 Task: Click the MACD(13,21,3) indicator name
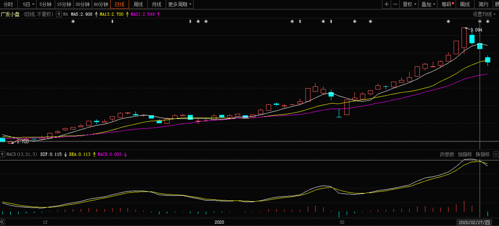(21, 155)
